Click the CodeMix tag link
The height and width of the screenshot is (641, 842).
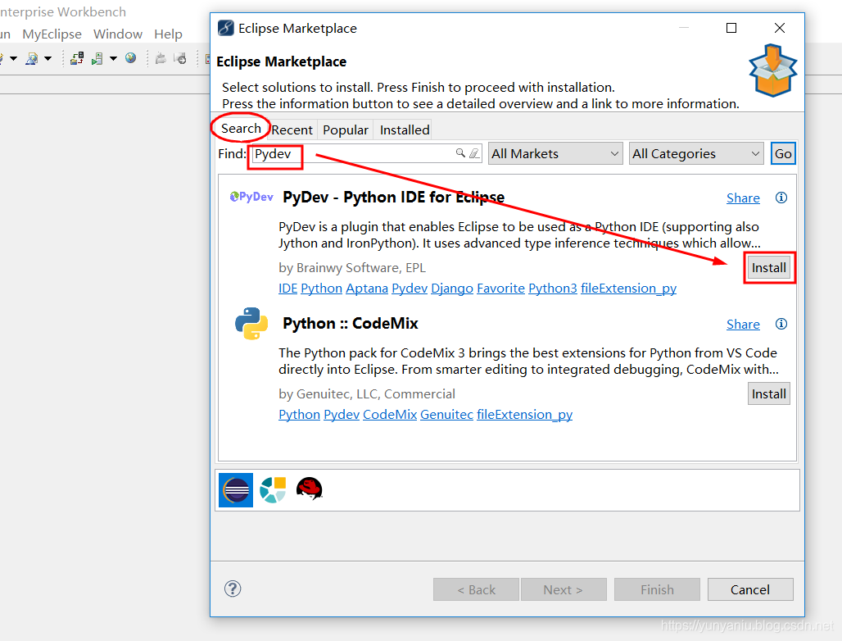[389, 415]
